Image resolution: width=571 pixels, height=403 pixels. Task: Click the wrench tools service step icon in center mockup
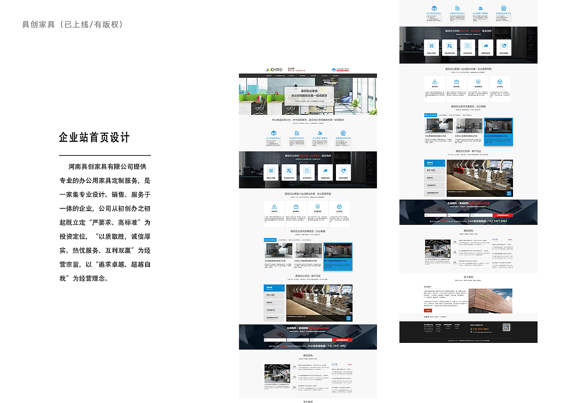pos(289,170)
